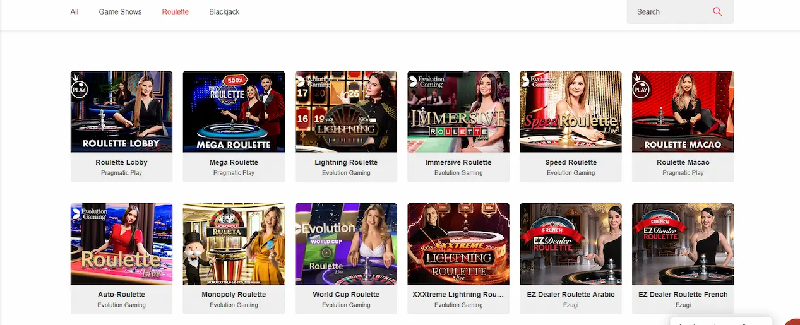
Task: Click Evolution Gaming under XXXtreme Lightning Roulette
Action: (458, 305)
